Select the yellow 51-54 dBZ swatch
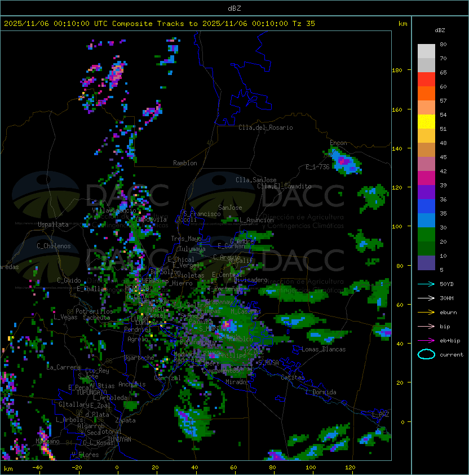Viewport: 469px width, 475px height. [426, 122]
